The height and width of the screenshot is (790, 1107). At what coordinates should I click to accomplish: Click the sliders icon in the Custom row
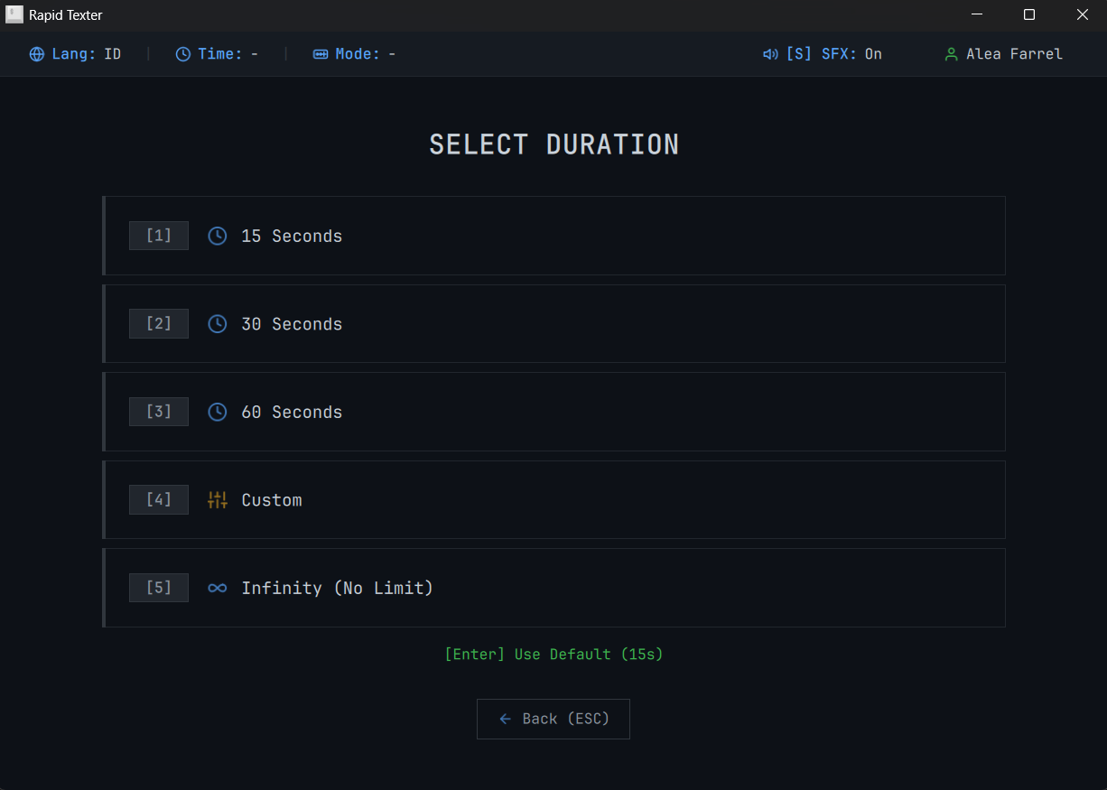tap(218, 499)
